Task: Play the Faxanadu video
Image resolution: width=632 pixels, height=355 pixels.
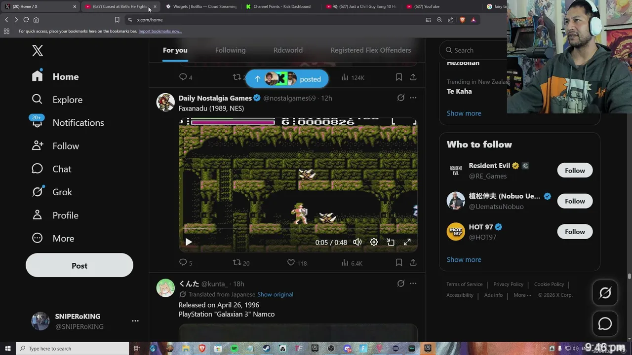Action: [189, 242]
